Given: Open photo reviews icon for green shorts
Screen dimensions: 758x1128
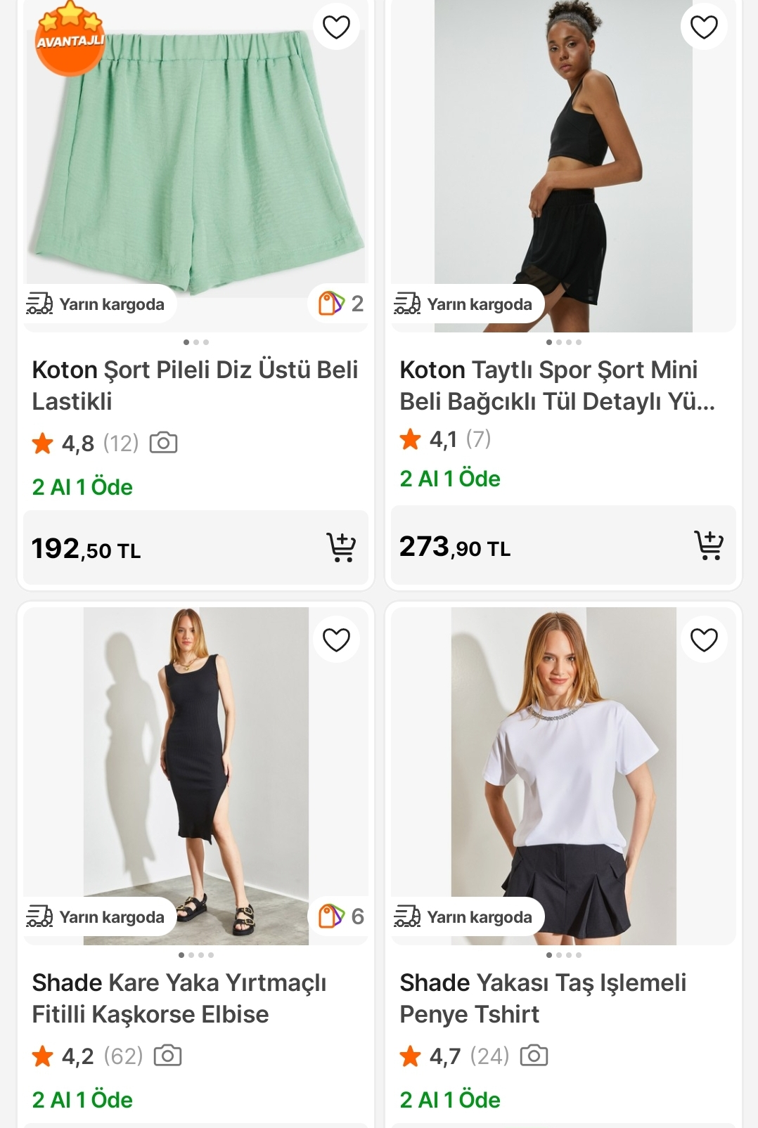Looking at the screenshot, I should [x=163, y=443].
